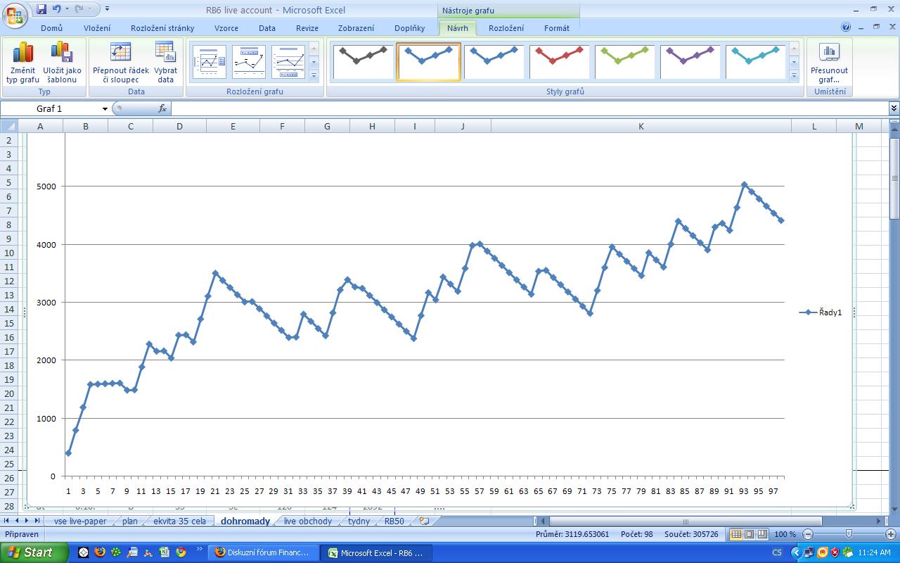Click into the formula bar
Viewport: 900px width, 563px height.
[x=529, y=108]
